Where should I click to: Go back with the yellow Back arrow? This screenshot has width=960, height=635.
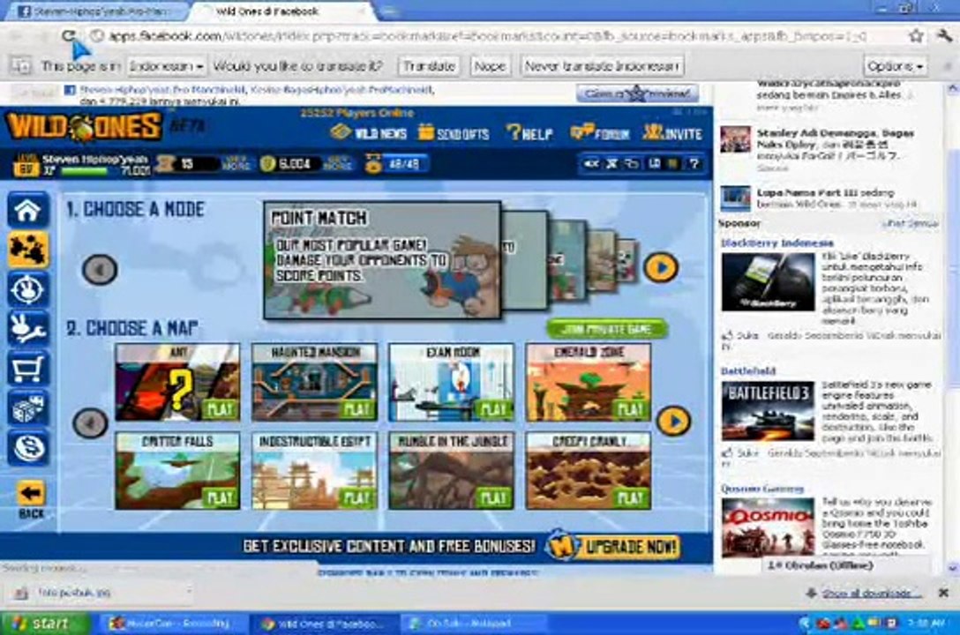click(x=31, y=498)
